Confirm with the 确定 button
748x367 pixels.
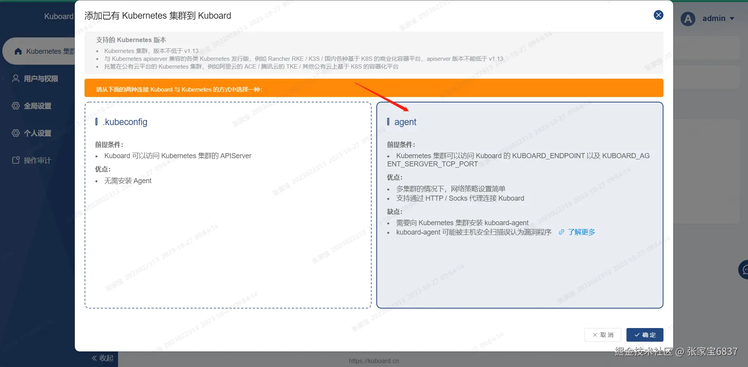click(x=645, y=335)
